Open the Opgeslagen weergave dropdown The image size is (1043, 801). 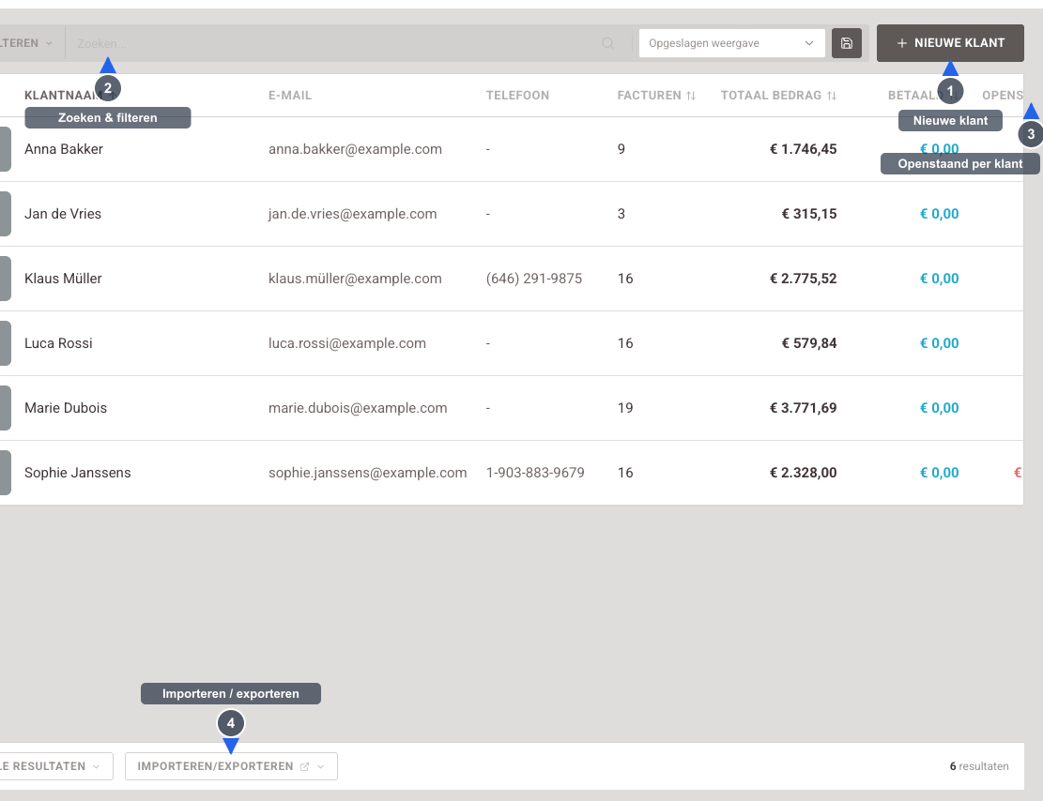coord(731,43)
